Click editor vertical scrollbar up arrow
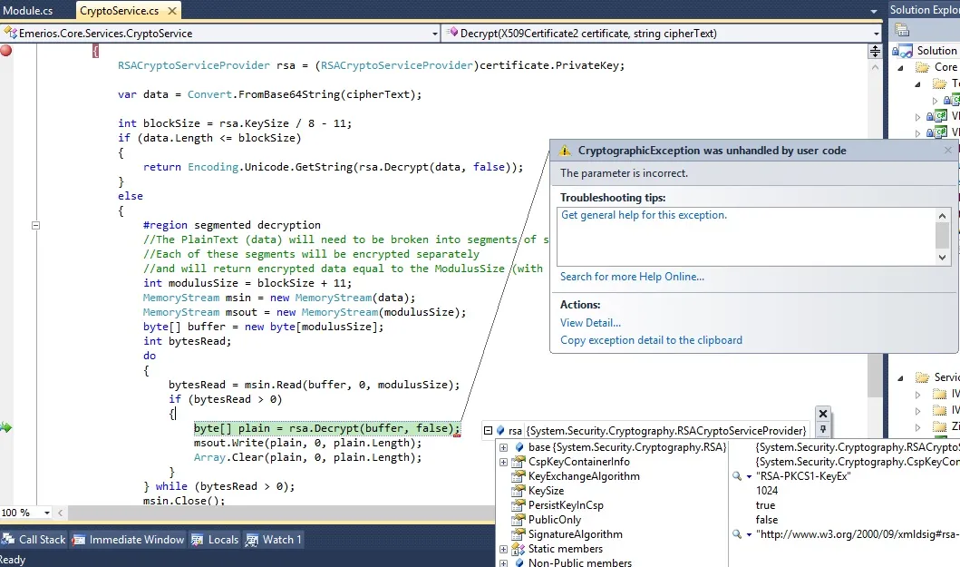This screenshot has height=567, width=960. pyautogui.click(x=875, y=67)
